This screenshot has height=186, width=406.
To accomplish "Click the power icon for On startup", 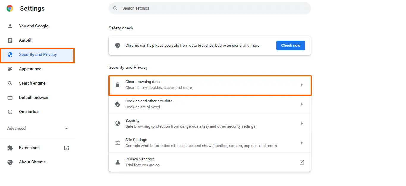I will tap(10, 112).
